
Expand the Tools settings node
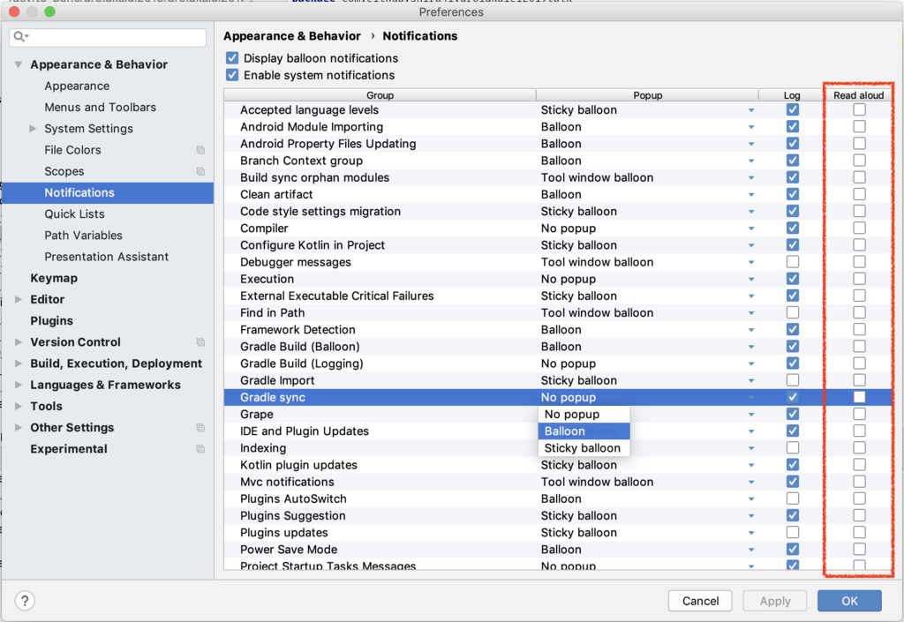19,406
